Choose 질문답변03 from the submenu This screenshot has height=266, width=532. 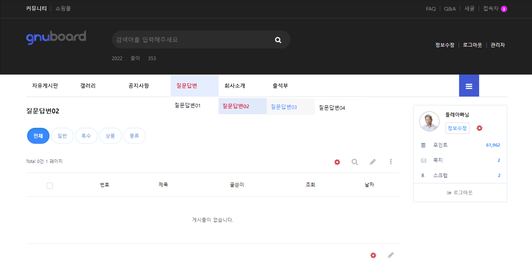[284, 107]
